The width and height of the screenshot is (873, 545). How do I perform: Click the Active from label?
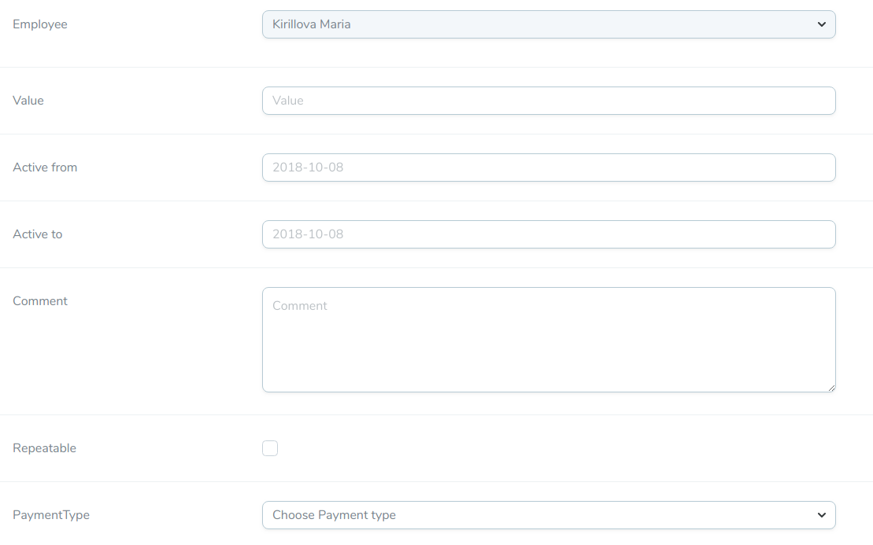pyautogui.click(x=45, y=168)
